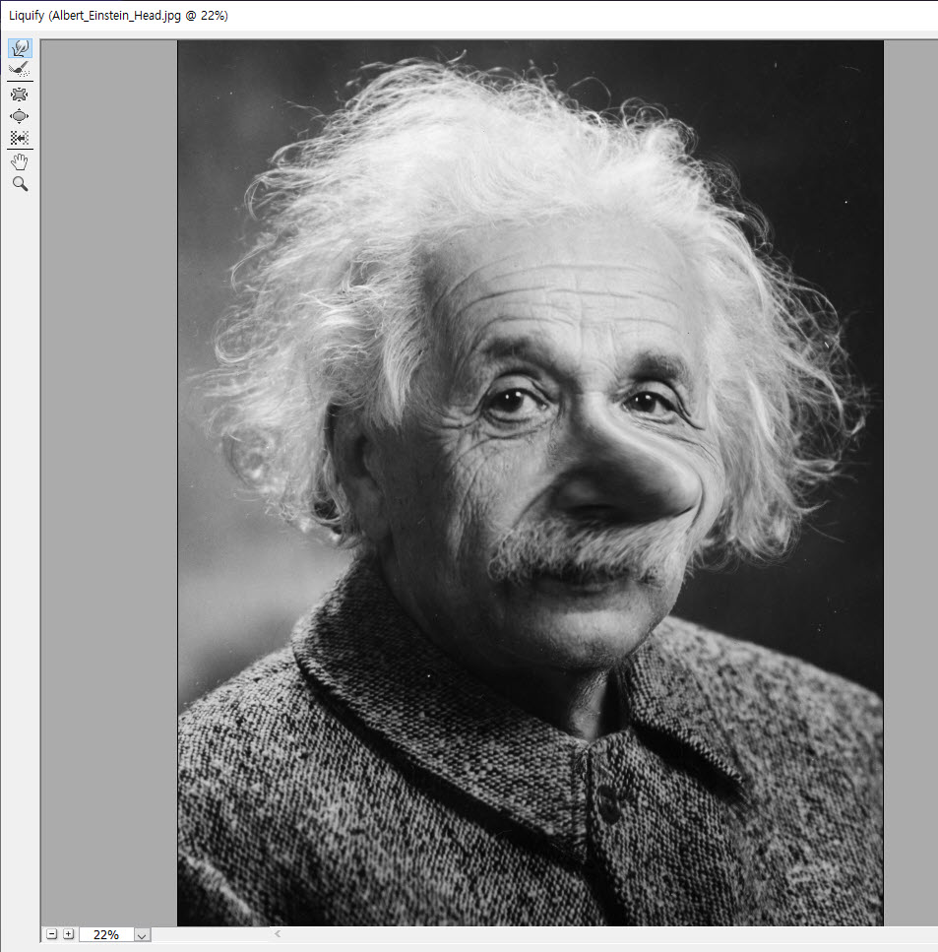Pick the Push Left tool
This screenshot has width=938, height=952.
click(20, 138)
